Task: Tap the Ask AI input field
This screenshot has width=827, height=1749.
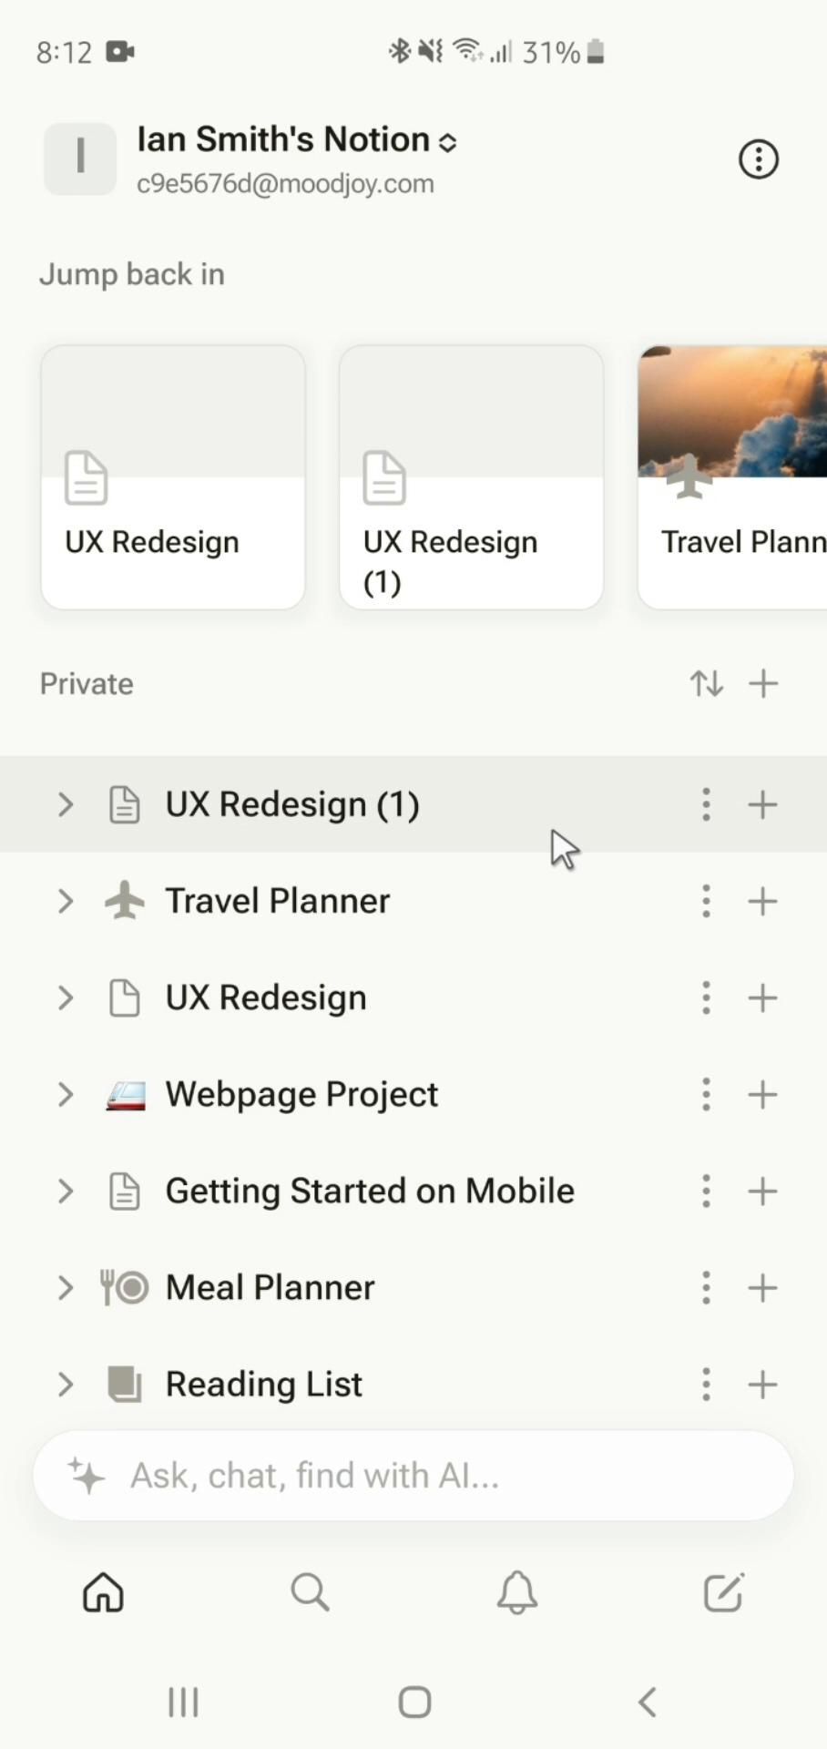Action: 413,1475
